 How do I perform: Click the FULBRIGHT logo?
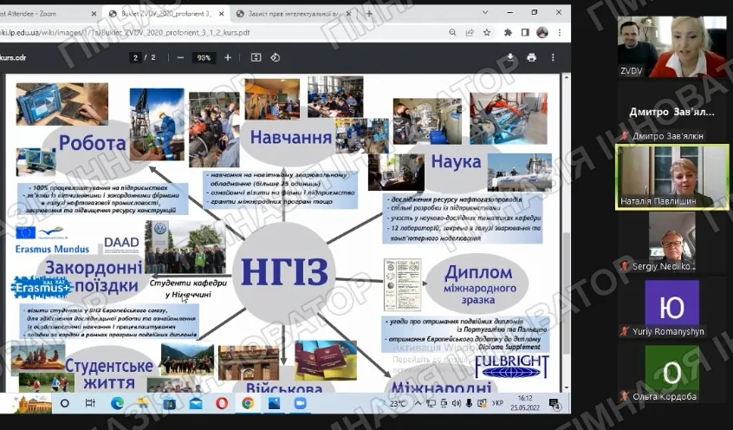(x=511, y=367)
